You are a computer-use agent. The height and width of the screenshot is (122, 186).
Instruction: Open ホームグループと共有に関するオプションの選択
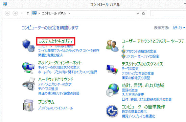point(68,72)
